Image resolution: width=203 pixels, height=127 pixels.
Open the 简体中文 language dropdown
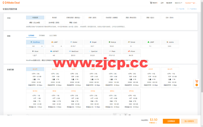pyautogui.click(x=179, y=3)
